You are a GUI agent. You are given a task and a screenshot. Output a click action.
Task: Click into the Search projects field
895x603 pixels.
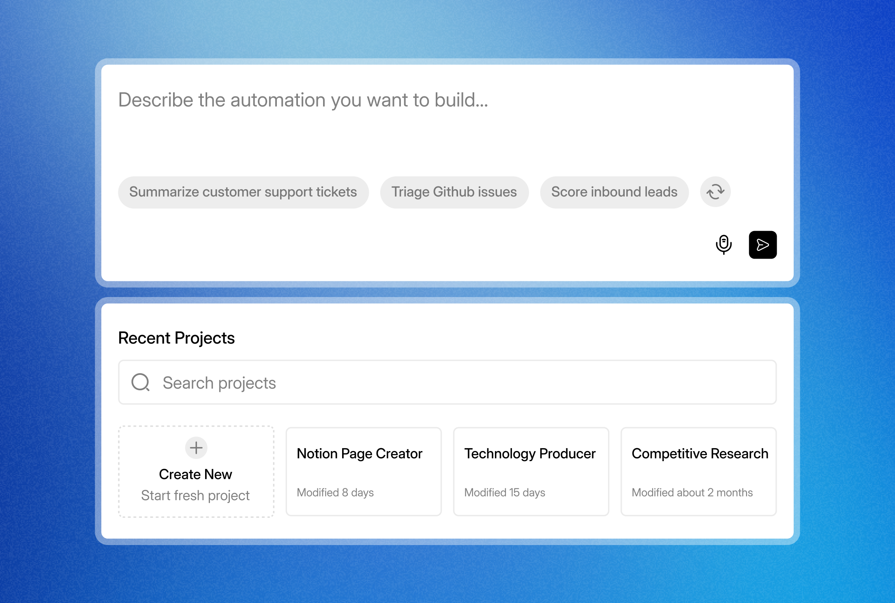(446, 383)
